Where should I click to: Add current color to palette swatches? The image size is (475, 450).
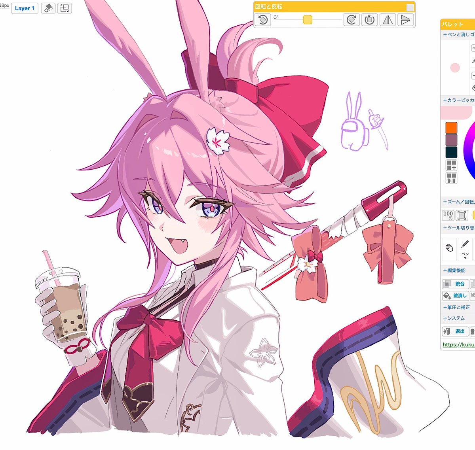click(451, 165)
